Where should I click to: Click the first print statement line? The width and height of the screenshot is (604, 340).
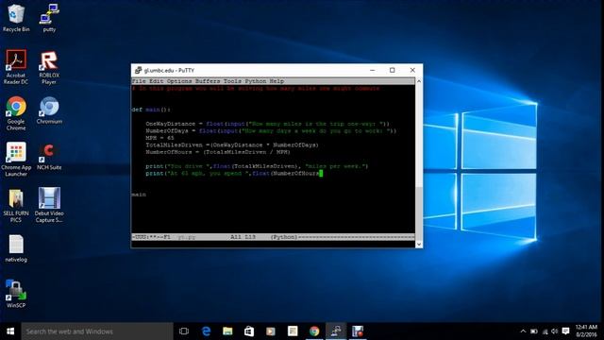[257, 166]
